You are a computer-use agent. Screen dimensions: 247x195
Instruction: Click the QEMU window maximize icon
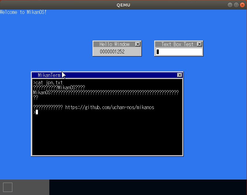[236, 5]
